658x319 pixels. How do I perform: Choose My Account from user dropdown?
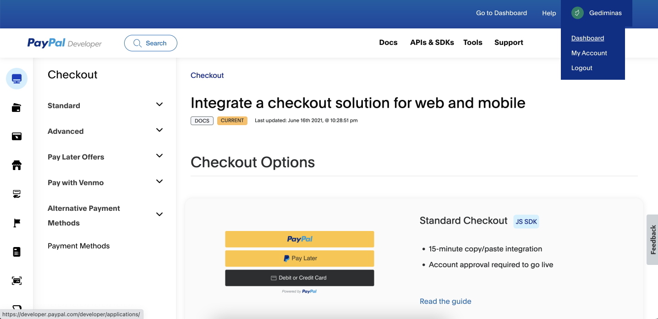click(x=589, y=53)
